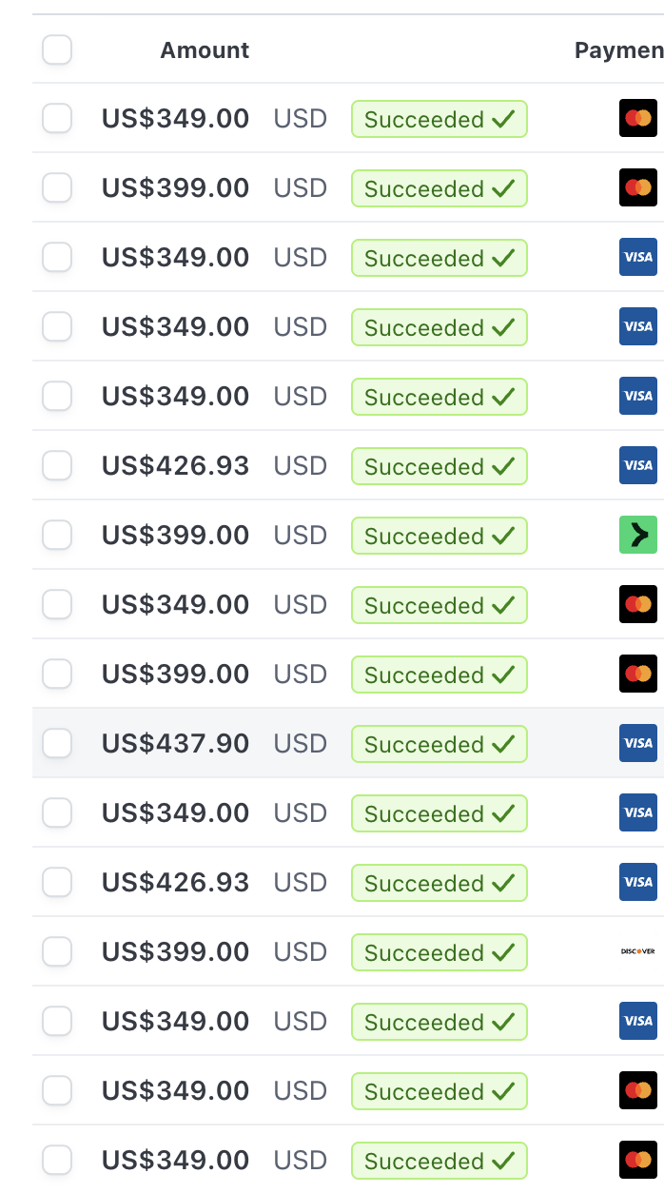Viewport: 664px width, 1193px height.
Task: Open the first US$426.93 payment amount
Action: (175, 465)
